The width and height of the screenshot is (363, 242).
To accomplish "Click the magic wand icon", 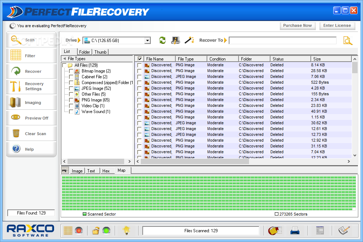I will tap(189, 40).
